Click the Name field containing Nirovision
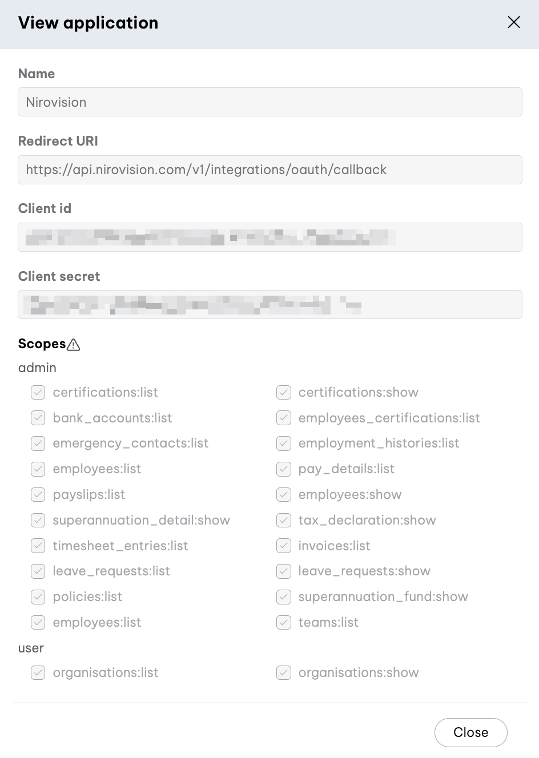539x758 pixels. point(270,102)
